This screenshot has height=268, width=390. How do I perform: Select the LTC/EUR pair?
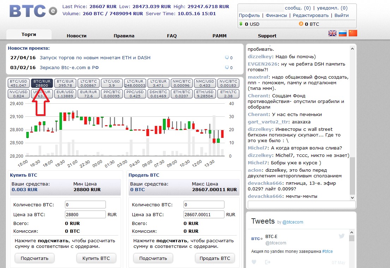pos(158,83)
